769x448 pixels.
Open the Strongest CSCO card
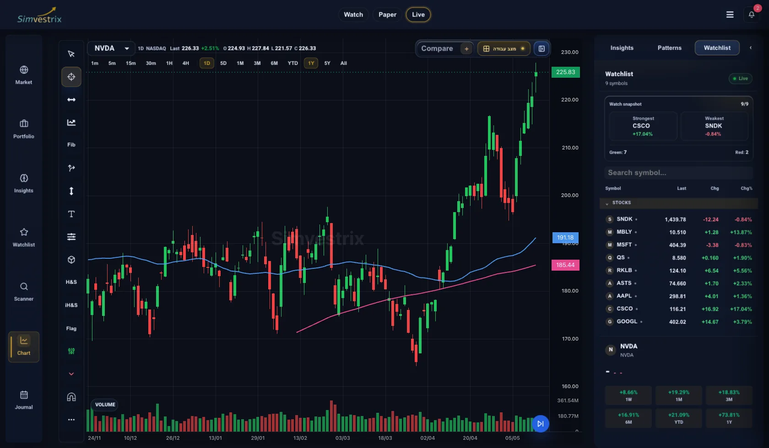(x=643, y=126)
